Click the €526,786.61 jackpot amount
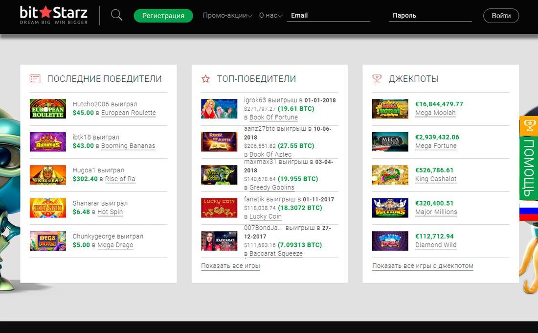 (x=434, y=170)
